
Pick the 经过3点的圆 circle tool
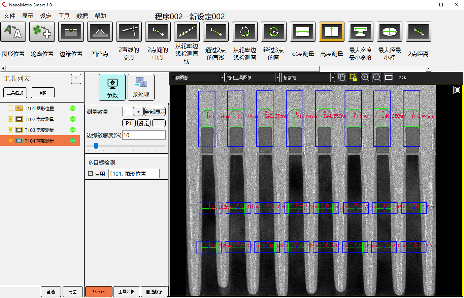click(x=274, y=32)
